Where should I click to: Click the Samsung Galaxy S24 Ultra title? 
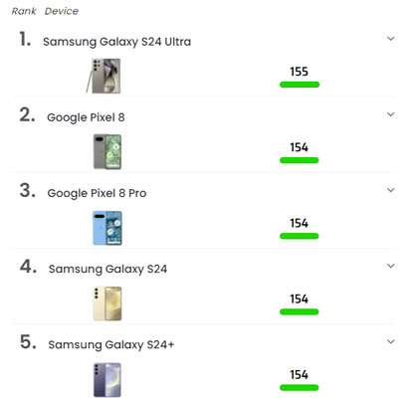(116, 42)
